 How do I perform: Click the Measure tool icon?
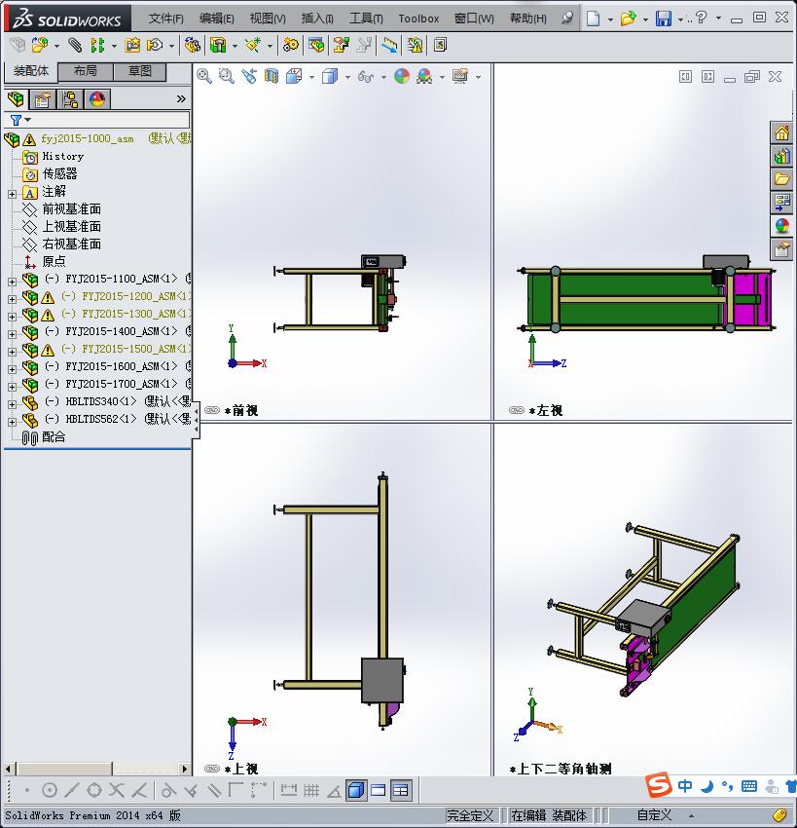click(389, 46)
